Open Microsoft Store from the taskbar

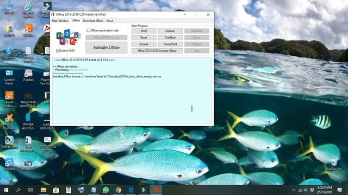[x=56, y=190]
